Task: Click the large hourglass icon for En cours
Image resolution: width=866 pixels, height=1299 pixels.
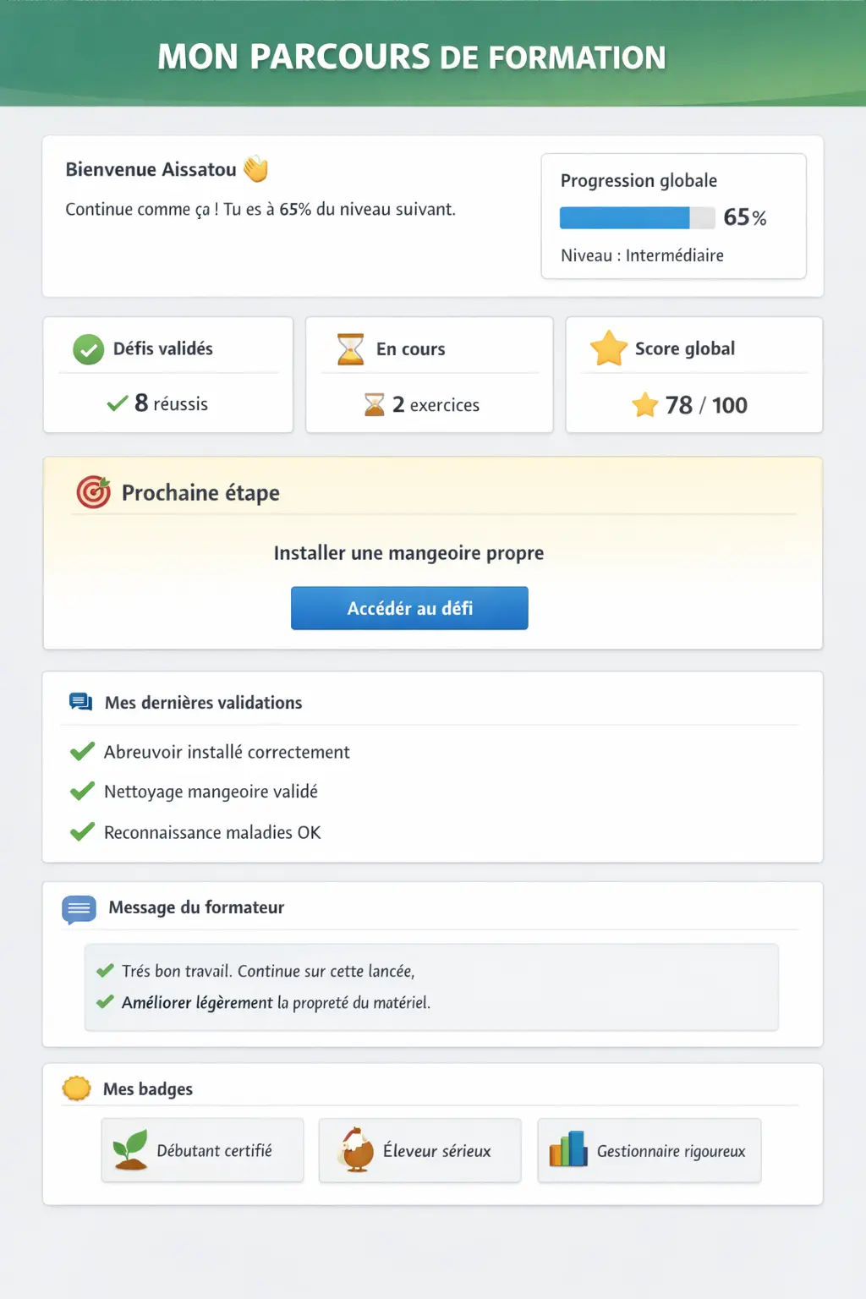Action: tap(350, 349)
